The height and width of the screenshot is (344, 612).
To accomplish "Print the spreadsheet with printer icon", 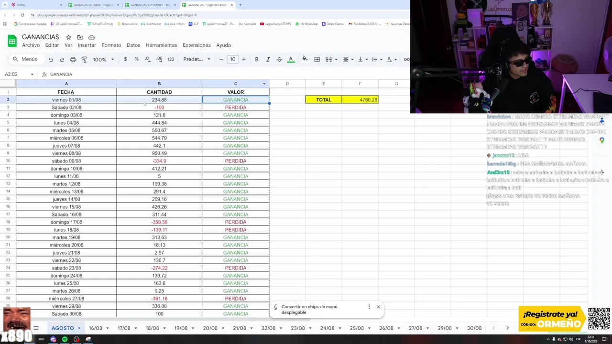I will pyautogui.click(x=73, y=59).
